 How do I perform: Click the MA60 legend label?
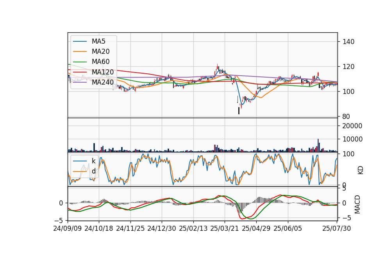pos(100,62)
